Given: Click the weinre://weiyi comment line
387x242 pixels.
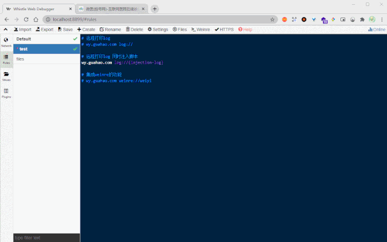Looking at the screenshot, I should (116, 80).
